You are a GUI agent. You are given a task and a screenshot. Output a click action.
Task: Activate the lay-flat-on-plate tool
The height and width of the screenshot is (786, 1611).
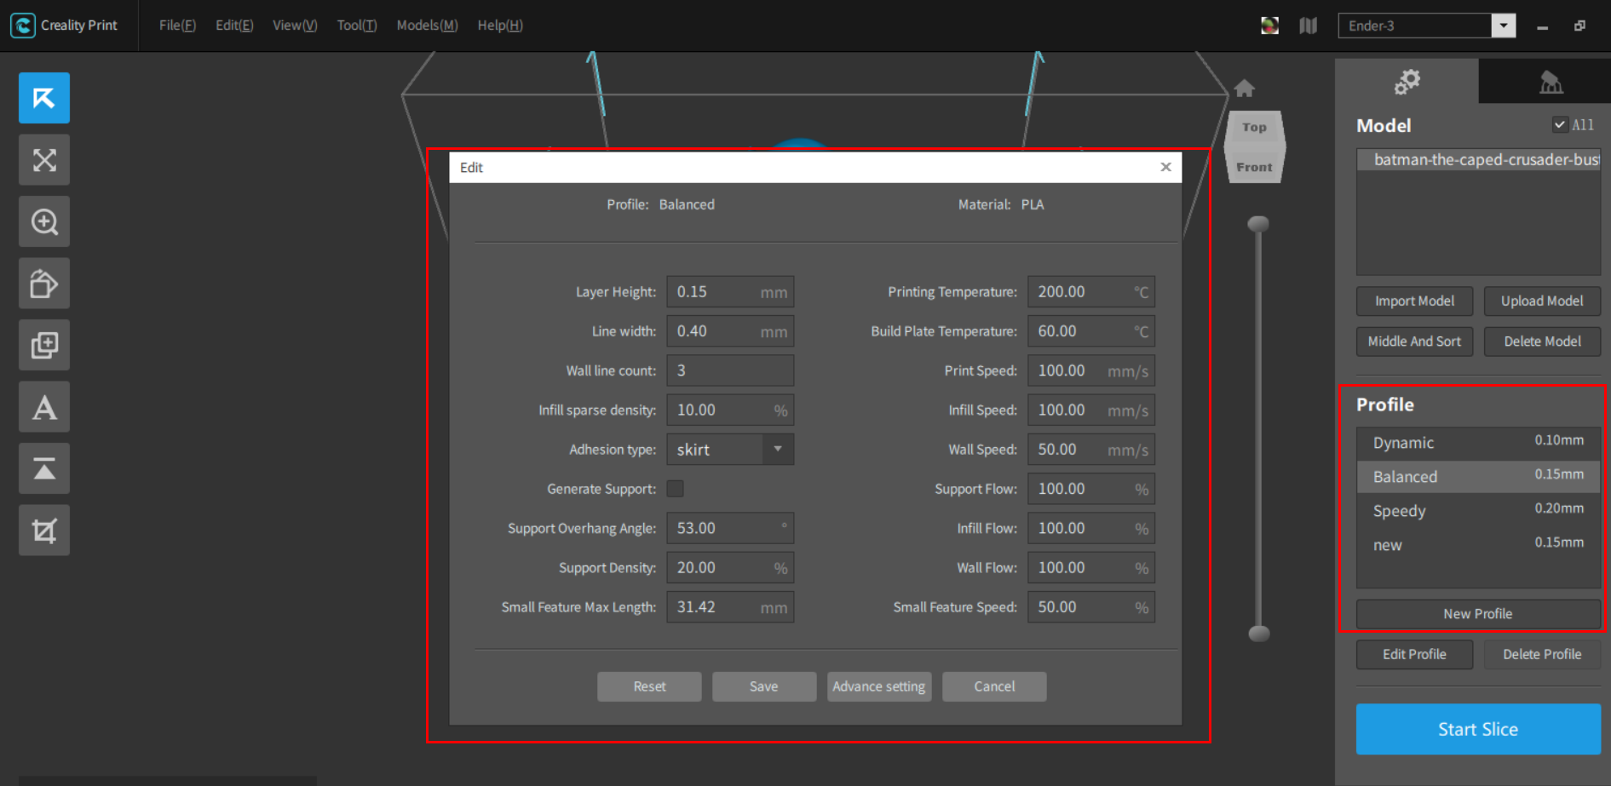coord(43,468)
